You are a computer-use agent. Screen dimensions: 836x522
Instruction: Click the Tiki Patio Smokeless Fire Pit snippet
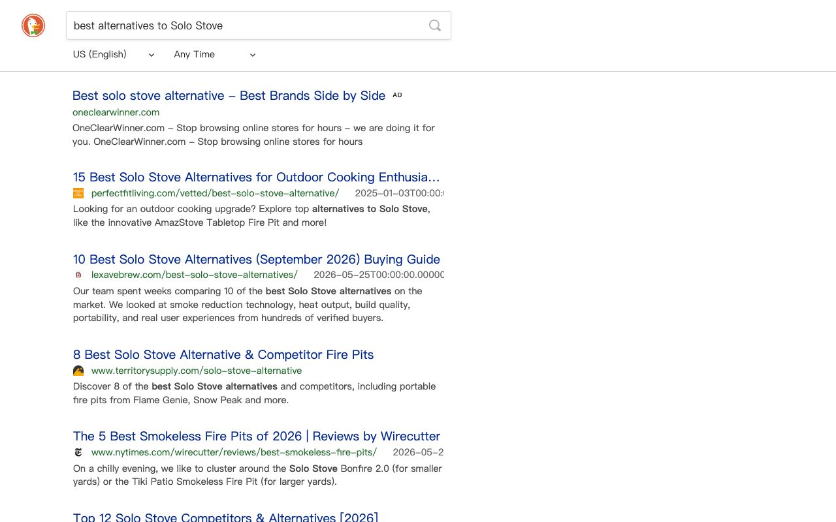[257, 475]
